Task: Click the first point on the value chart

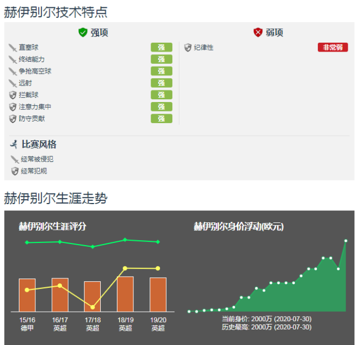Action: click(x=189, y=312)
